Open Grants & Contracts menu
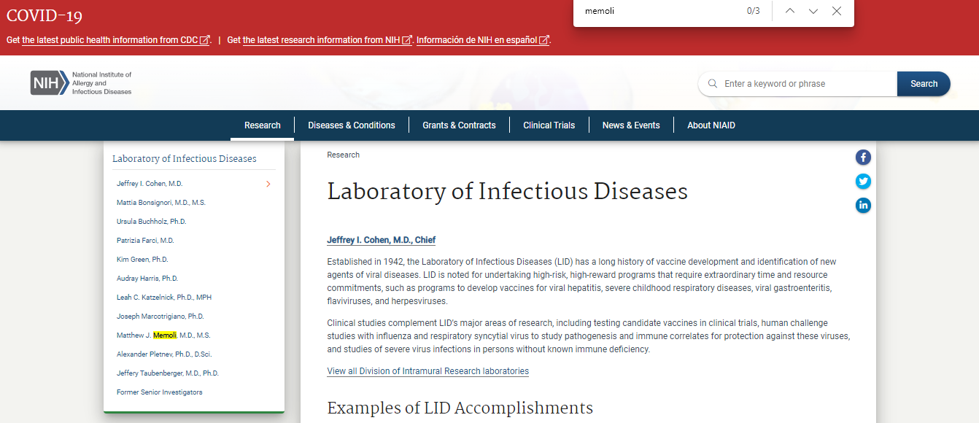Viewport: 979px width, 423px height. point(459,125)
